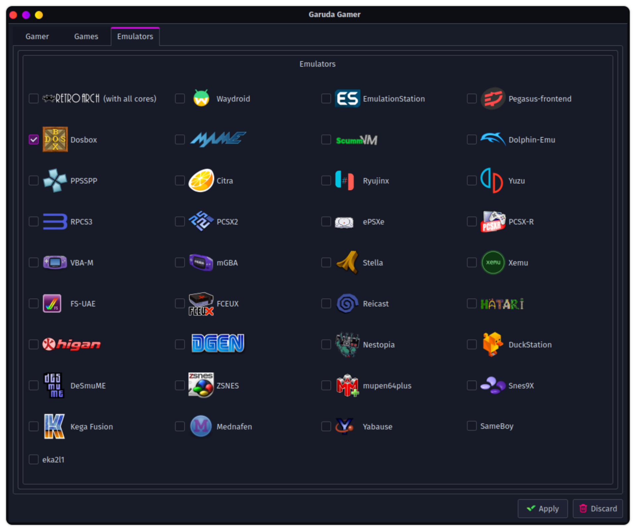Enable the Hatari checkbox
Image resolution: width=636 pixels, height=531 pixels.
[x=472, y=303]
